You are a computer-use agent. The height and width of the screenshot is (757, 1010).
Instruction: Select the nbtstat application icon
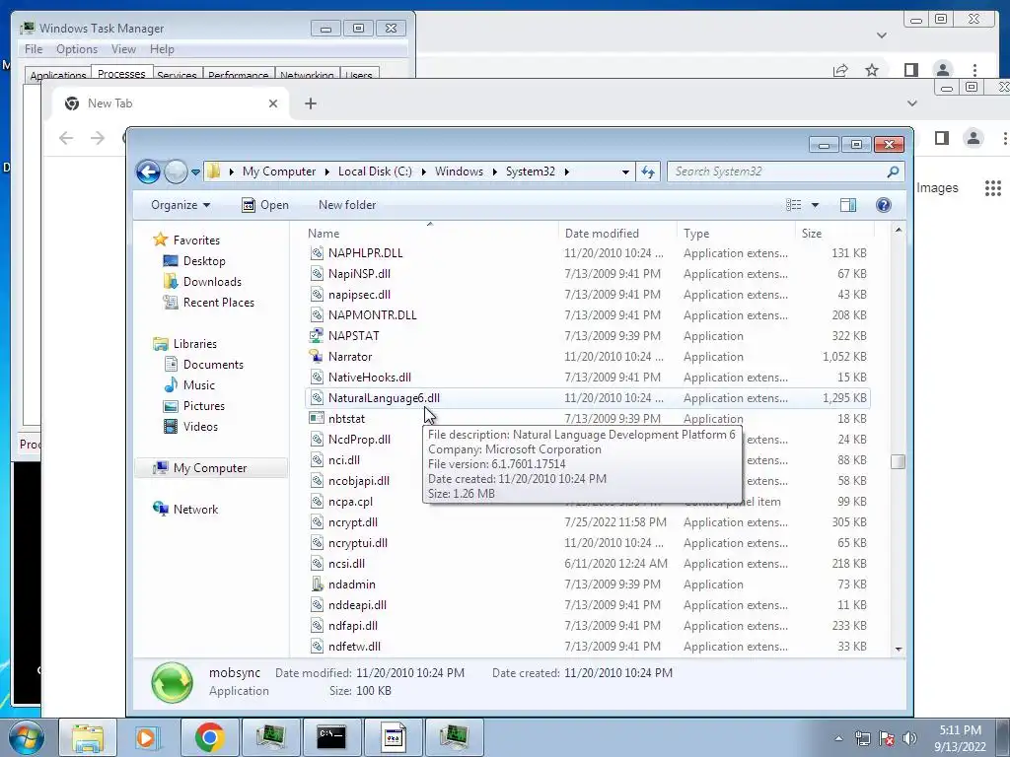point(317,418)
